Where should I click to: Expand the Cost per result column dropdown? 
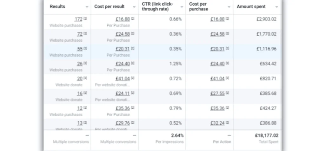pos(134,7)
